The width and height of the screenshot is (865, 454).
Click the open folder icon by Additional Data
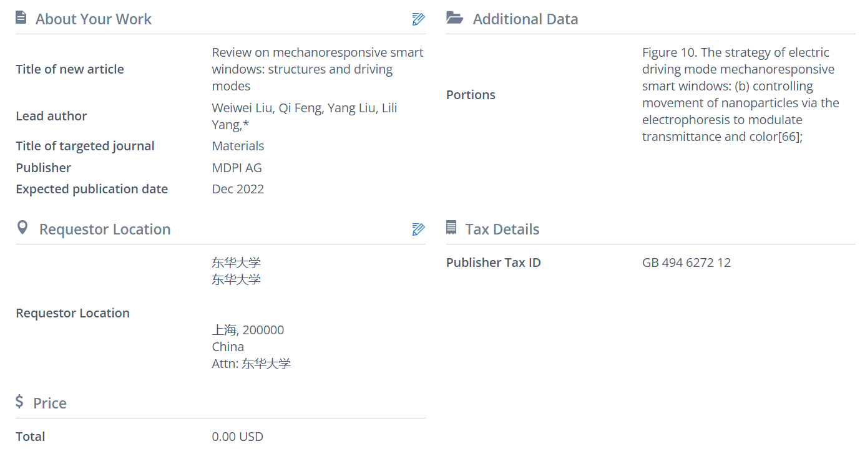(455, 18)
